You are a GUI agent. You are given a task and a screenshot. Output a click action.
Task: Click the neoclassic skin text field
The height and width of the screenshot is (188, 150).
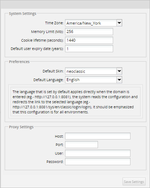[91, 71]
